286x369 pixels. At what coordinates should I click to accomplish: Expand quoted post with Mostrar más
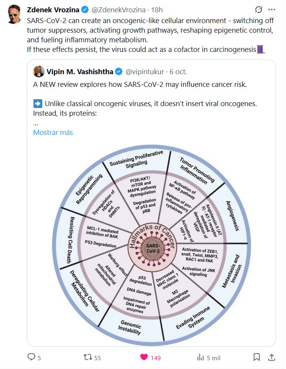(53, 132)
